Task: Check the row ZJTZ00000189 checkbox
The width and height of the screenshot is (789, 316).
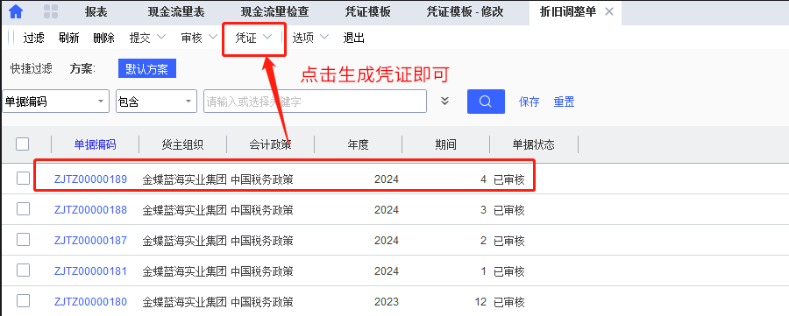Action: tap(23, 178)
